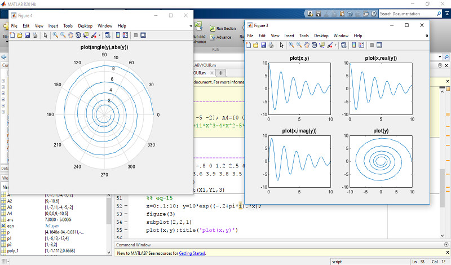Click Print icon in Figure 3 toolbar
The width and height of the screenshot is (451, 265).
[x=271, y=45]
